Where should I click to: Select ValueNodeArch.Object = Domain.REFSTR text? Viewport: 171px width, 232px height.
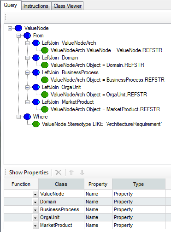click(x=97, y=65)
